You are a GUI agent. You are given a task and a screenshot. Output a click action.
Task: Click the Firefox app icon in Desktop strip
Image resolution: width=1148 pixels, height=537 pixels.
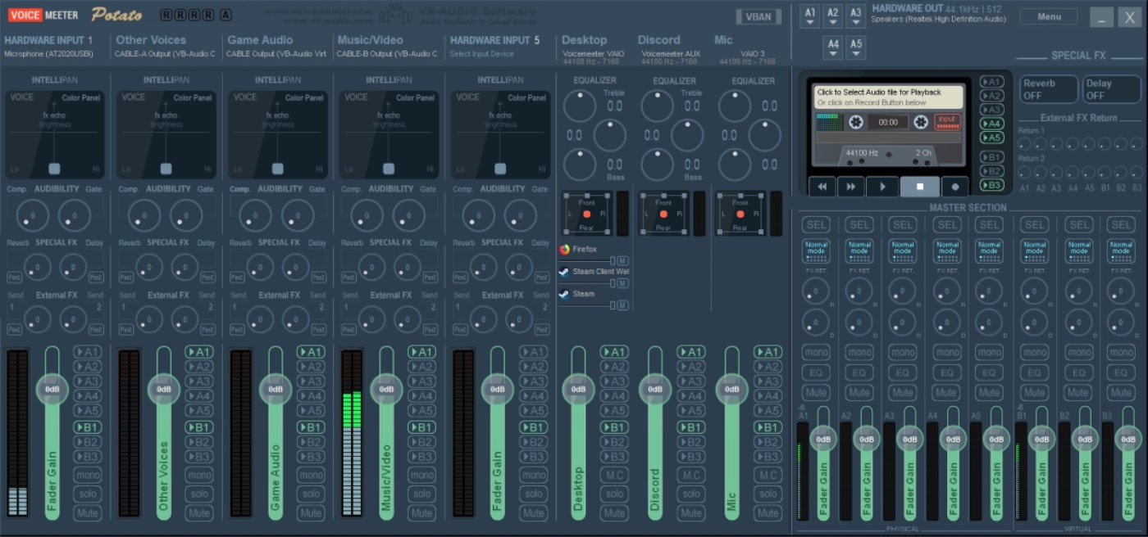pos(565,250)
